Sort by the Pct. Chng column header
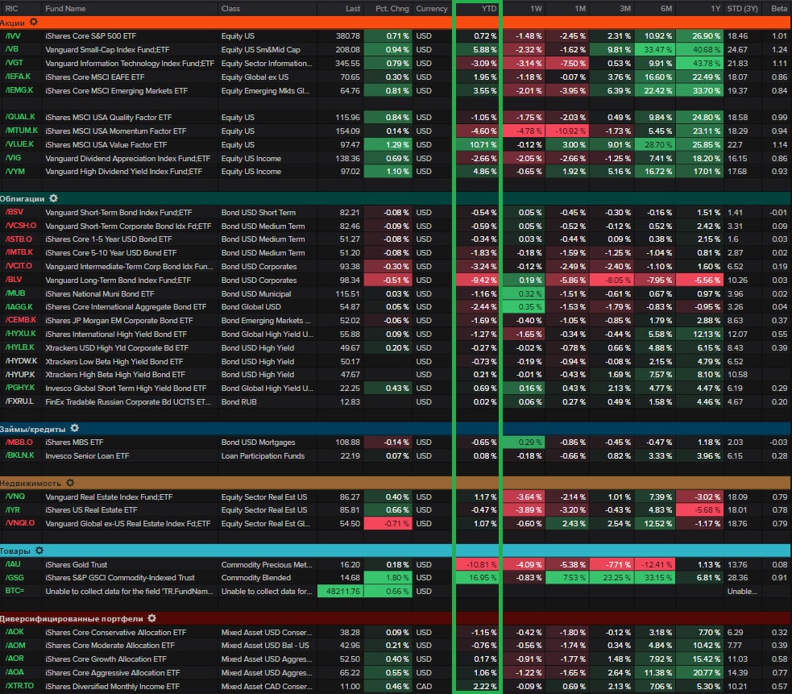 [x=392, y=9]
